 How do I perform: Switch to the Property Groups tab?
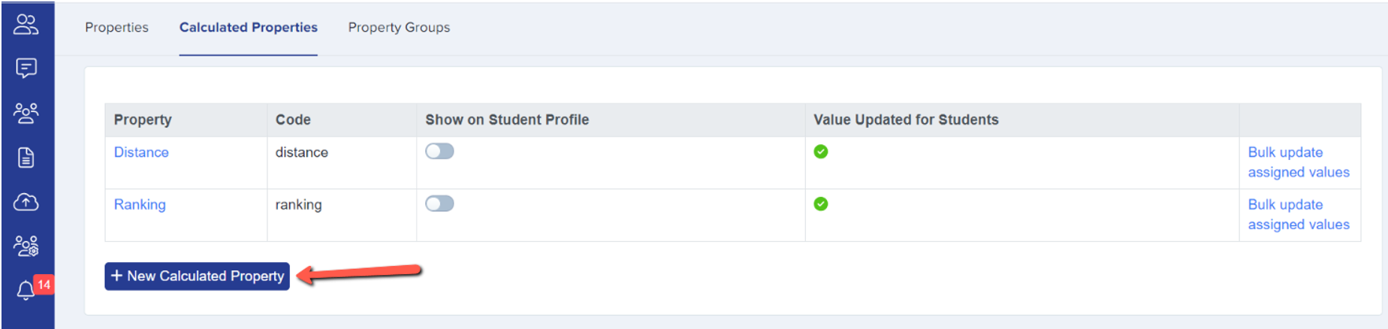pyautogui.click(x=399, y=28)
